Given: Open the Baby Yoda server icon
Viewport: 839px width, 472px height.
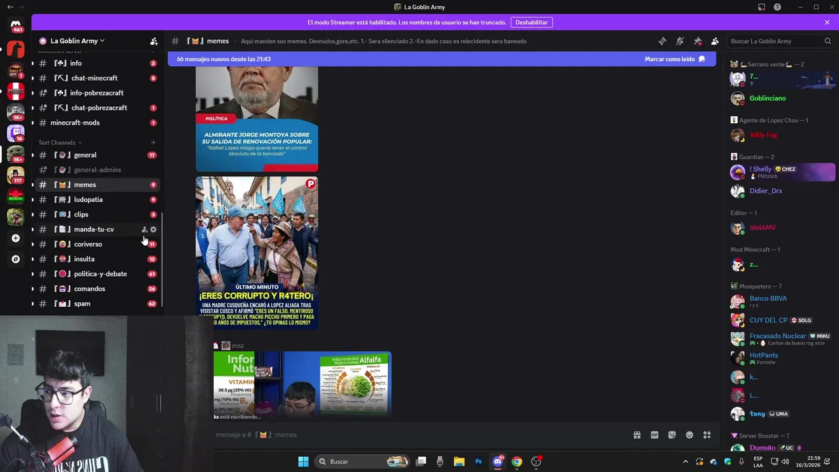Looking at the screenshot, I should click(16, 154).
